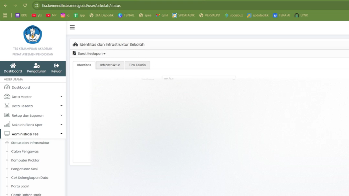
Task: Select the Data Peserta person icon
Action: point(7,106)
